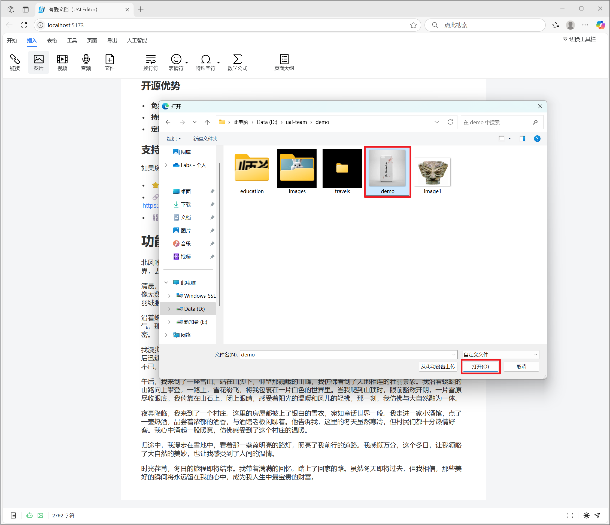610x525 pixels.
Task: Open the 人工智能 tab
Action: tap(137, 41)
